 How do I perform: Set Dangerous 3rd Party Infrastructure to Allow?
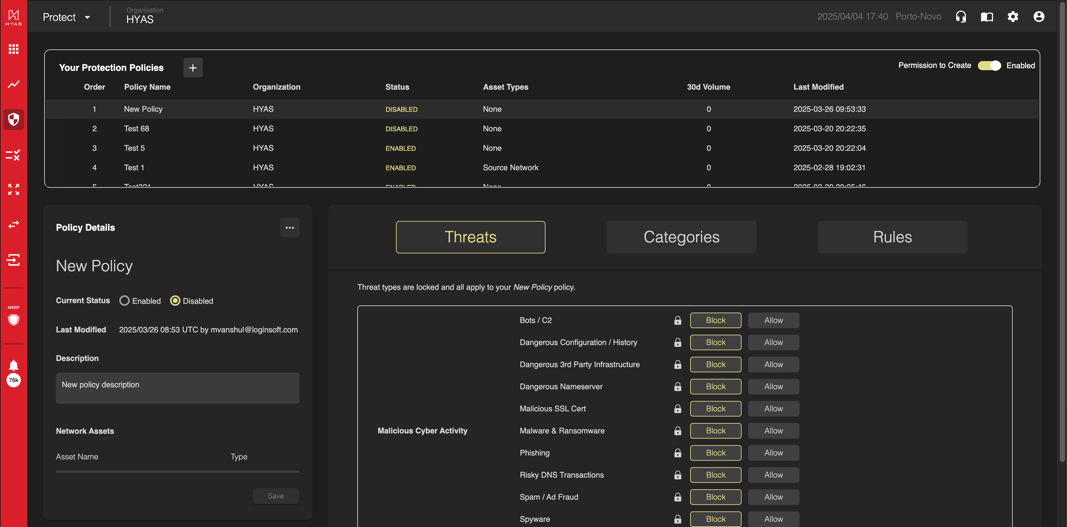(x=773, y=364)
